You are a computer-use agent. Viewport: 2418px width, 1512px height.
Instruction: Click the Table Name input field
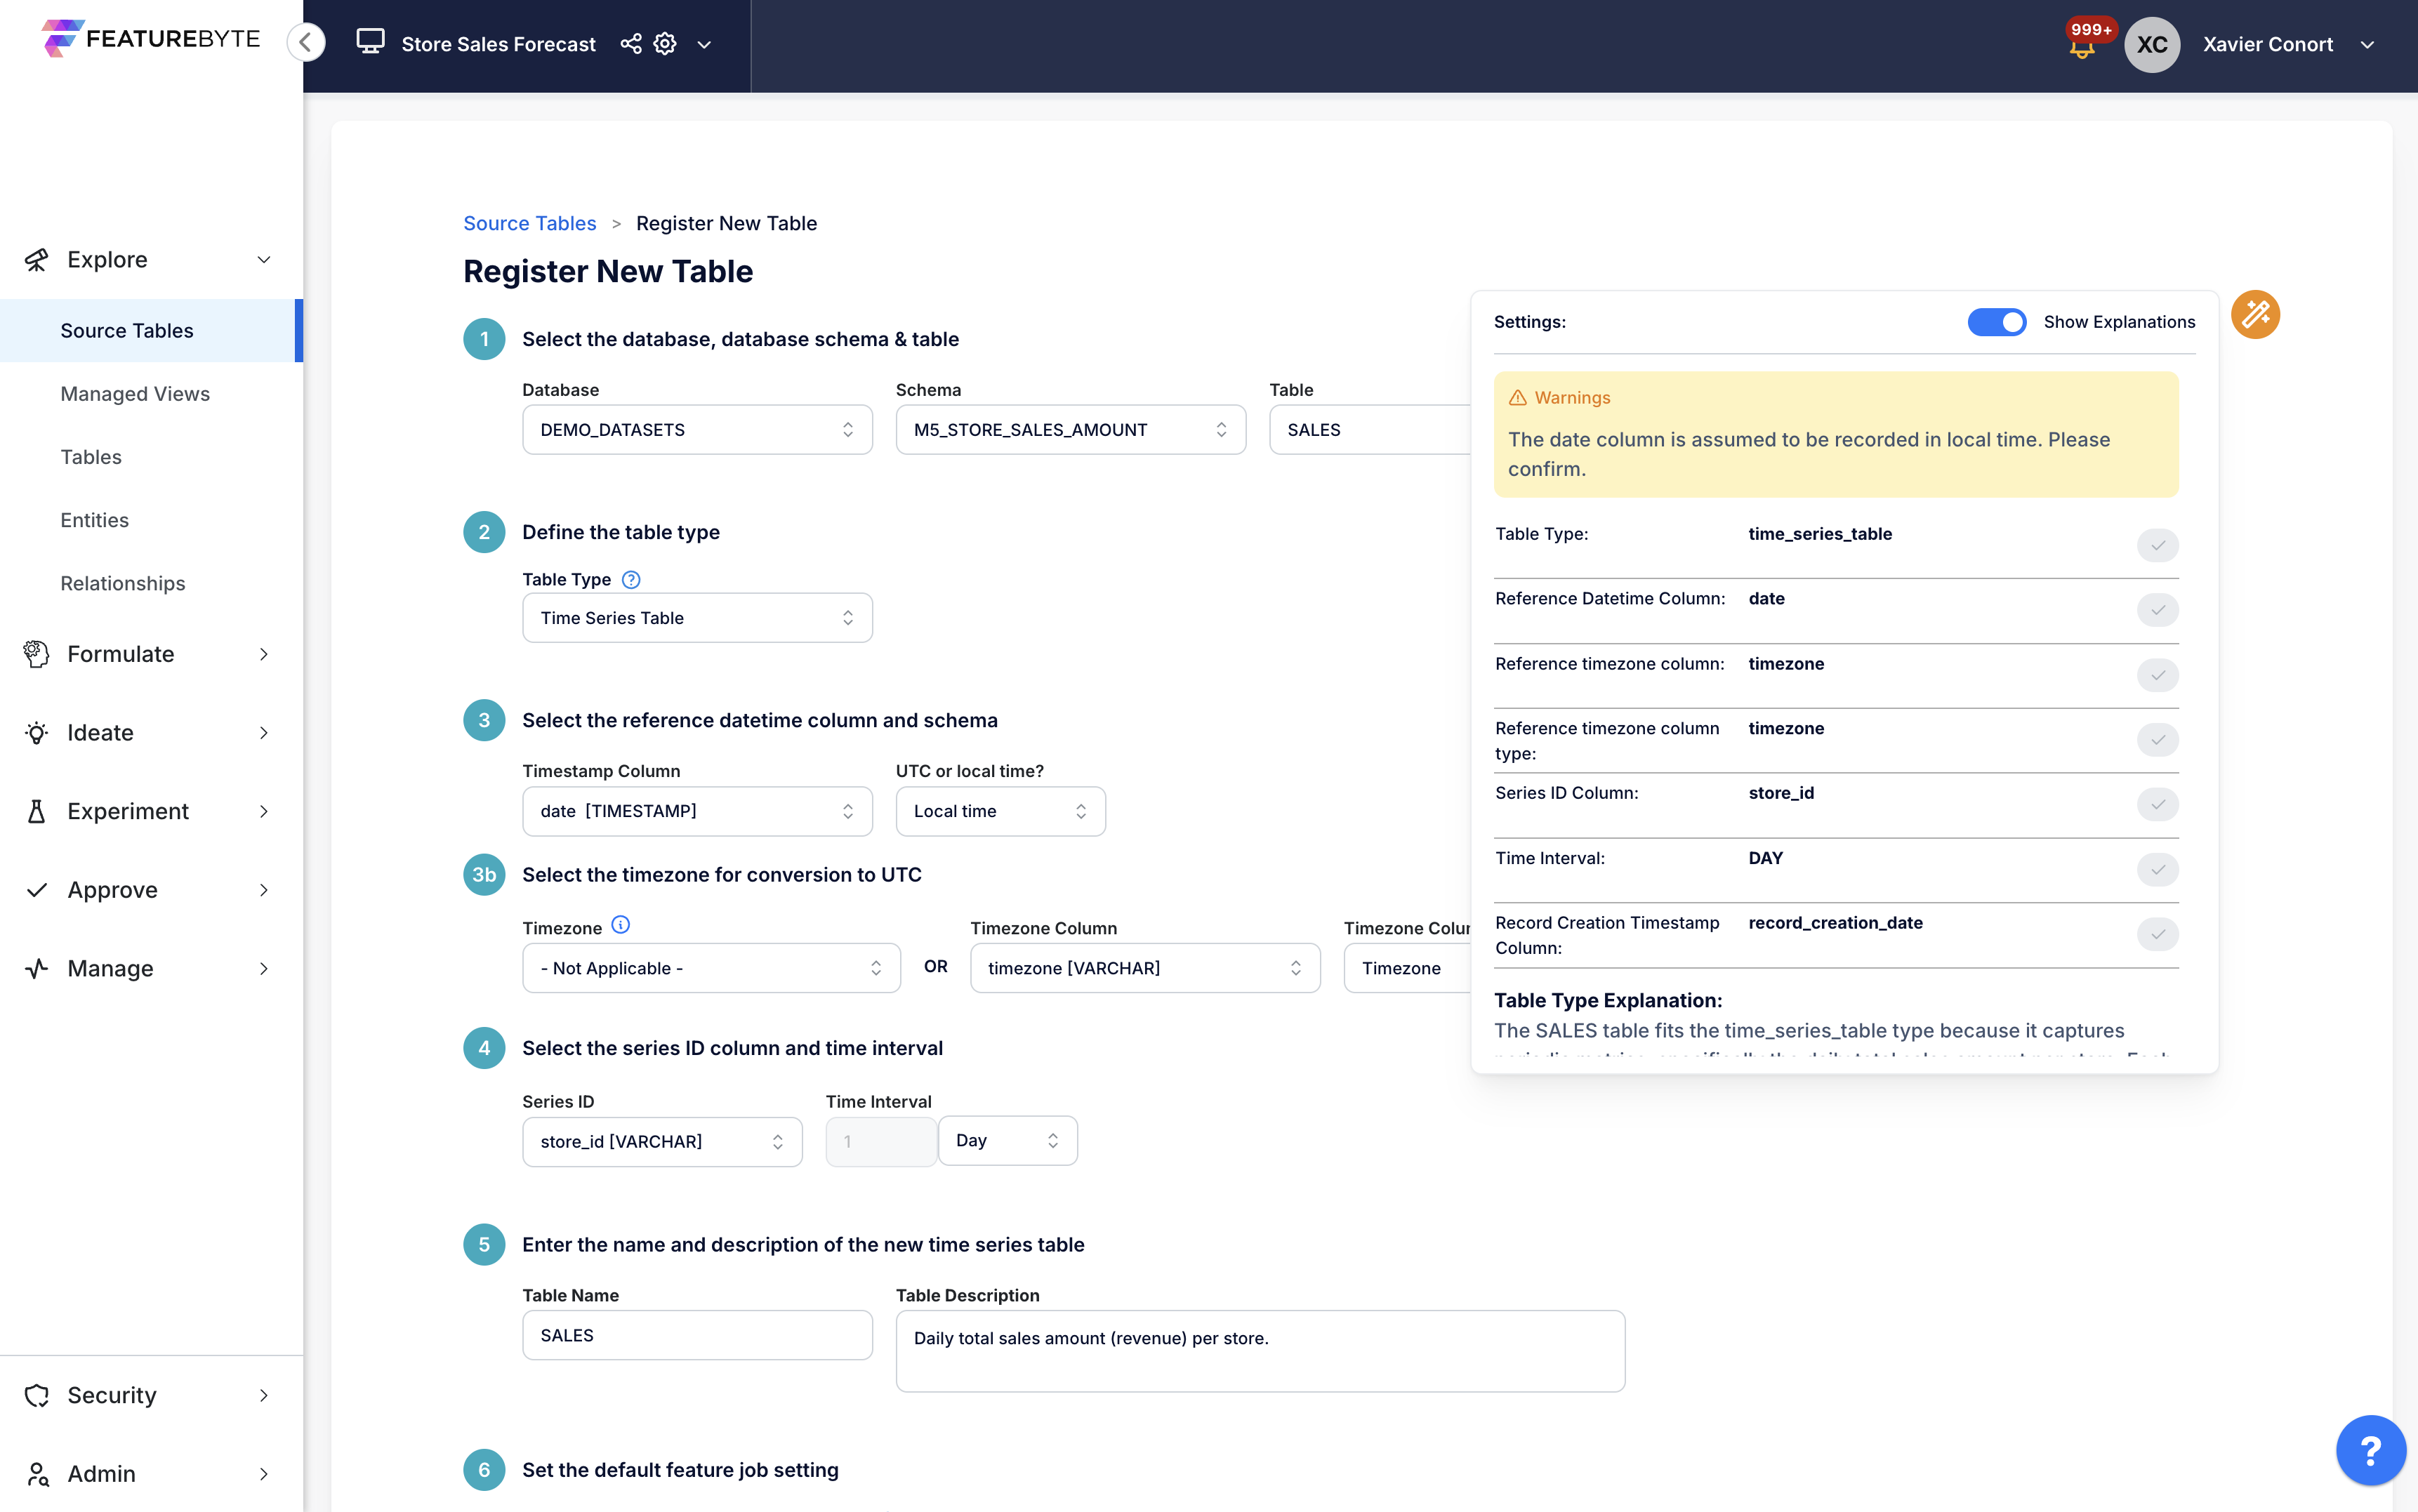(697, 1335)
